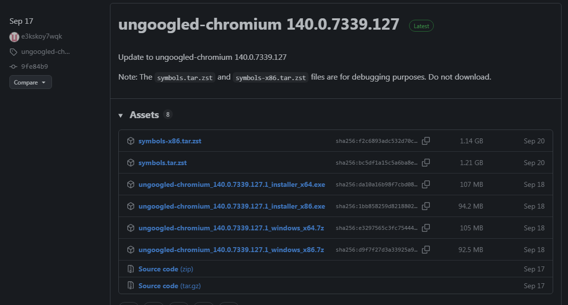The image size is (568, 305).
Task: Copy SHA256 hash for symbols.tar.zst
Action: pos(425,163)
